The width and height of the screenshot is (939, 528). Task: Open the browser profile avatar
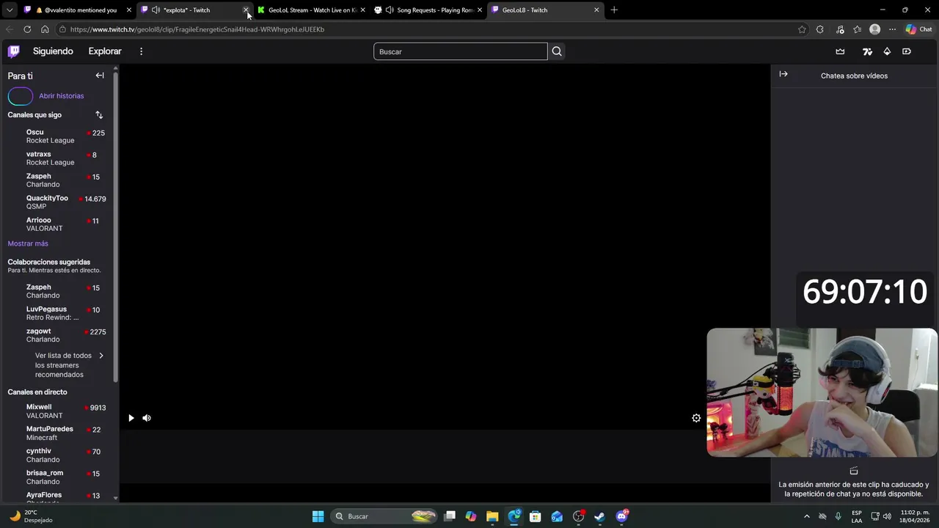coord(874,29)
